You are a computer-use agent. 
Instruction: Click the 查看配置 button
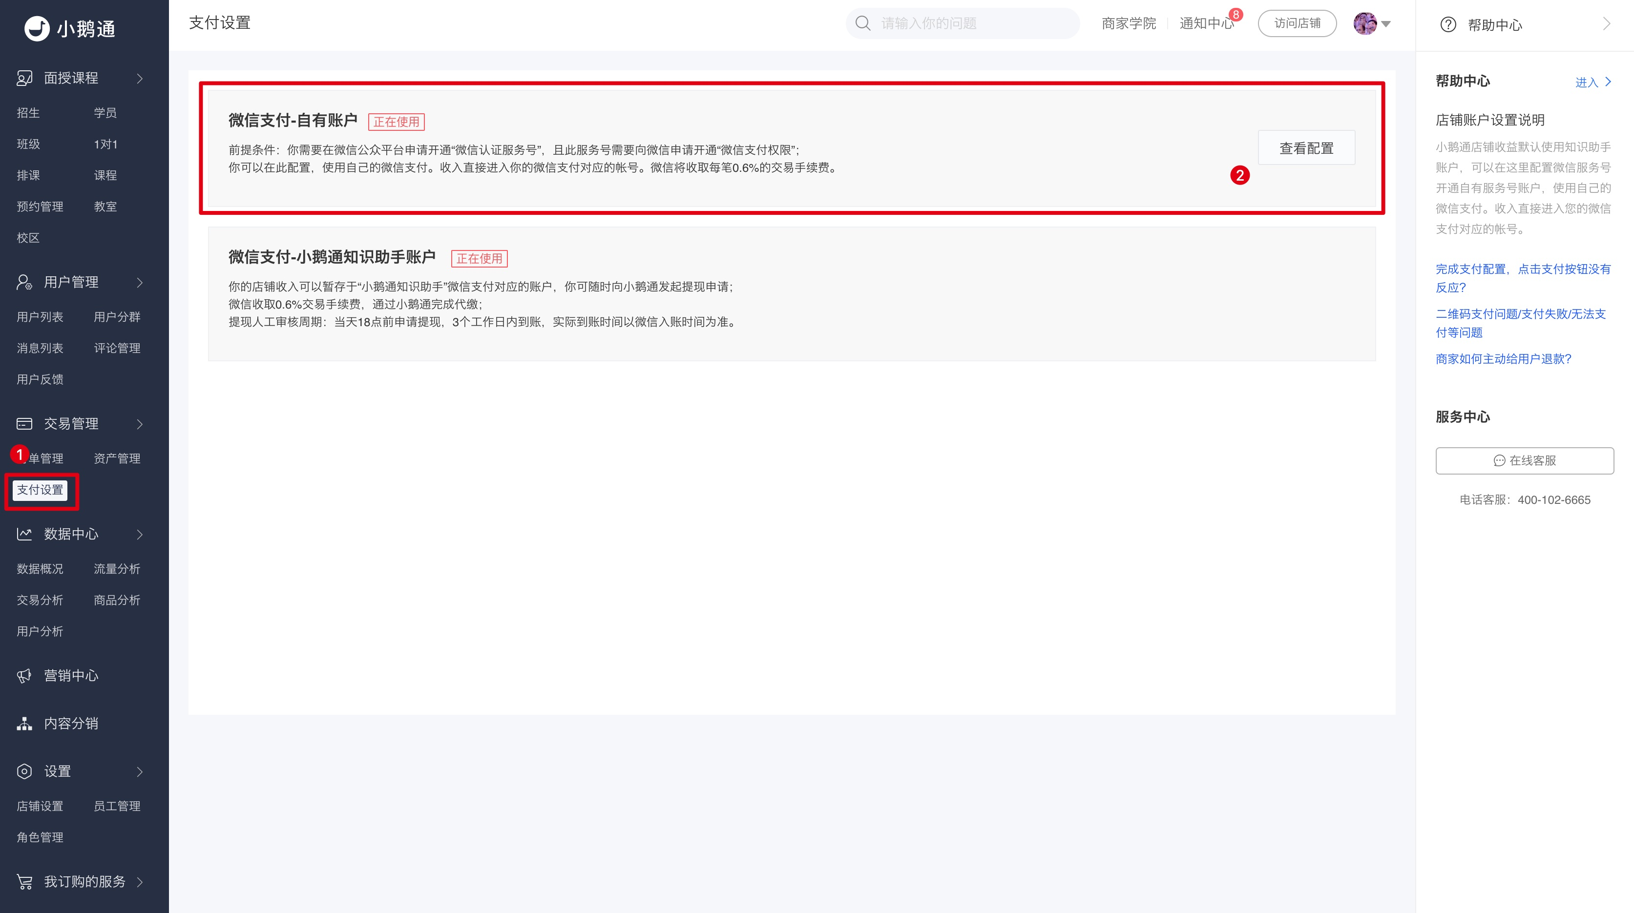[1307, 148]
